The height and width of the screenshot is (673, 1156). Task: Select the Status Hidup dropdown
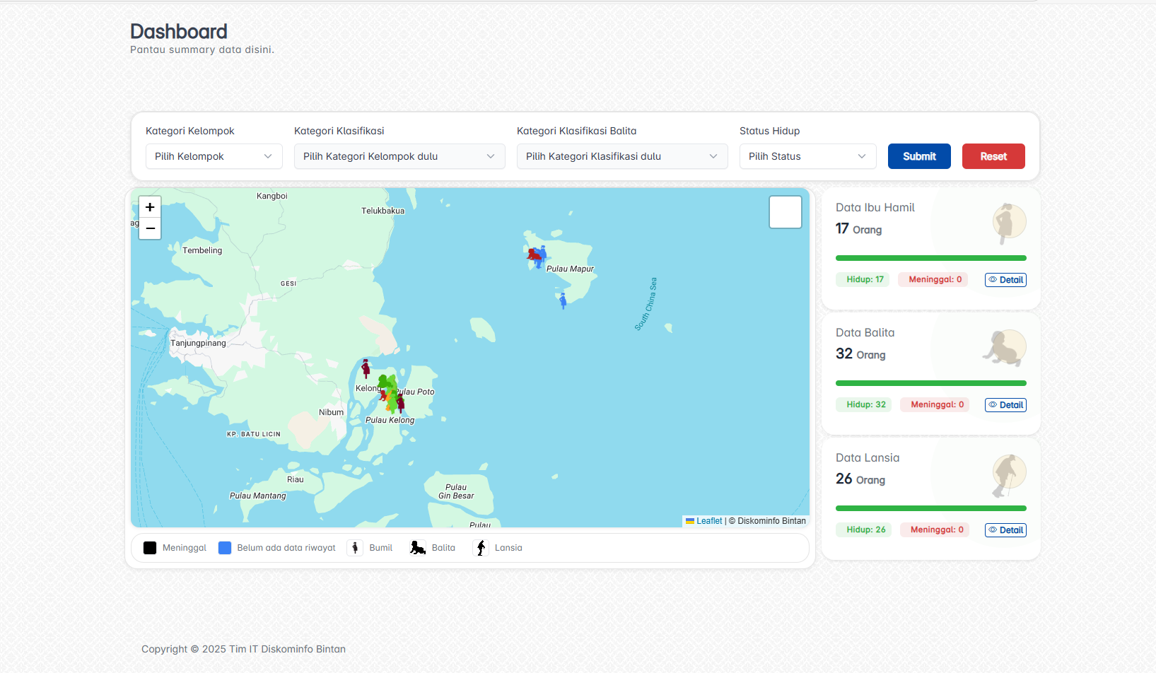tap(807, 156)
